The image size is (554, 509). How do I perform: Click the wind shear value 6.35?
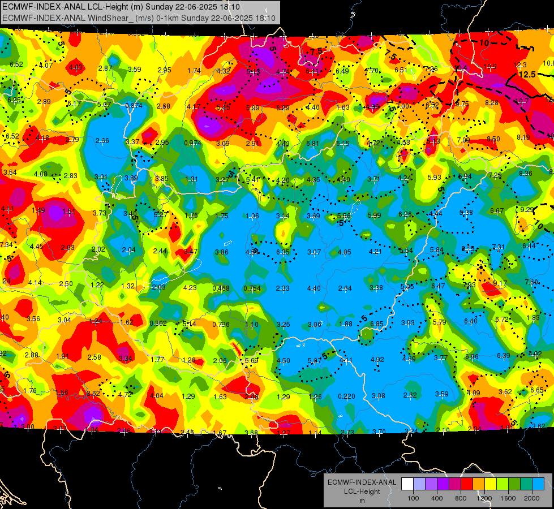(x=282, y=252)
